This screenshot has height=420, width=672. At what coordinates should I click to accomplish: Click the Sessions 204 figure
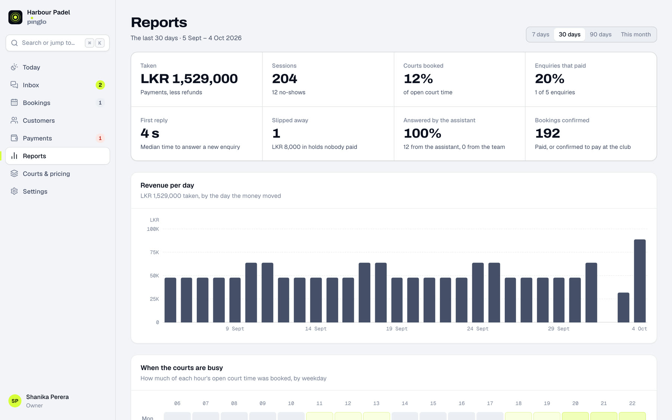pyautogui.click(x=284, y=79)
